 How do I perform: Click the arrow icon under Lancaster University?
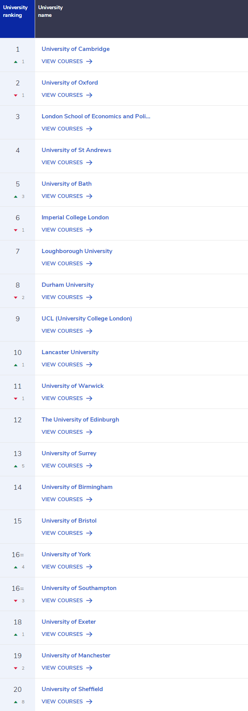[x=89, y=364]
